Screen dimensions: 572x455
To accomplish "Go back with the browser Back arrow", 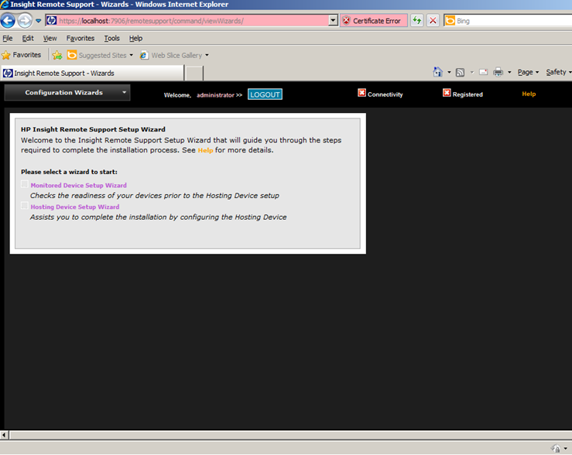I will pyautogui.click(x=8, y=20).
